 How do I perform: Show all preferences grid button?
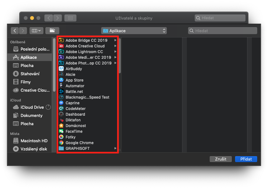pos(70,18)
